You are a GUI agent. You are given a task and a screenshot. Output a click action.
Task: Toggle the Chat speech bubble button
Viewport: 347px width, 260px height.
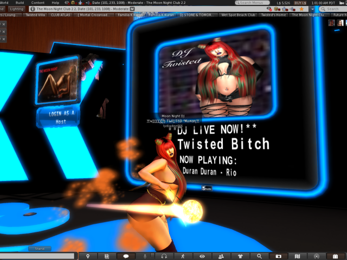126,256
